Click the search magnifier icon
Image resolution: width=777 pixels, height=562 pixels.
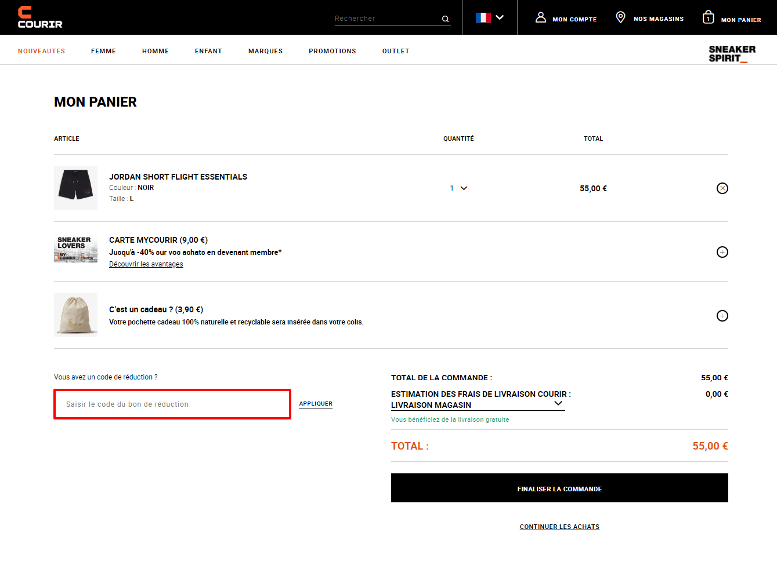coord(445,19)
